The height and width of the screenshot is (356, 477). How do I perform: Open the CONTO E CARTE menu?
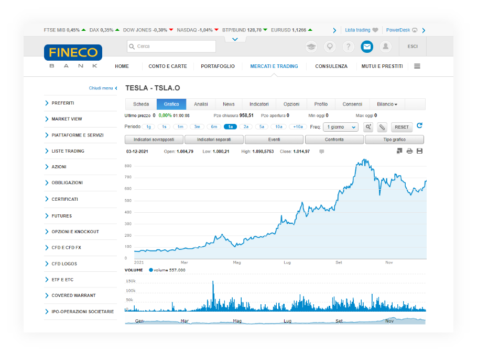click(168, 66)
